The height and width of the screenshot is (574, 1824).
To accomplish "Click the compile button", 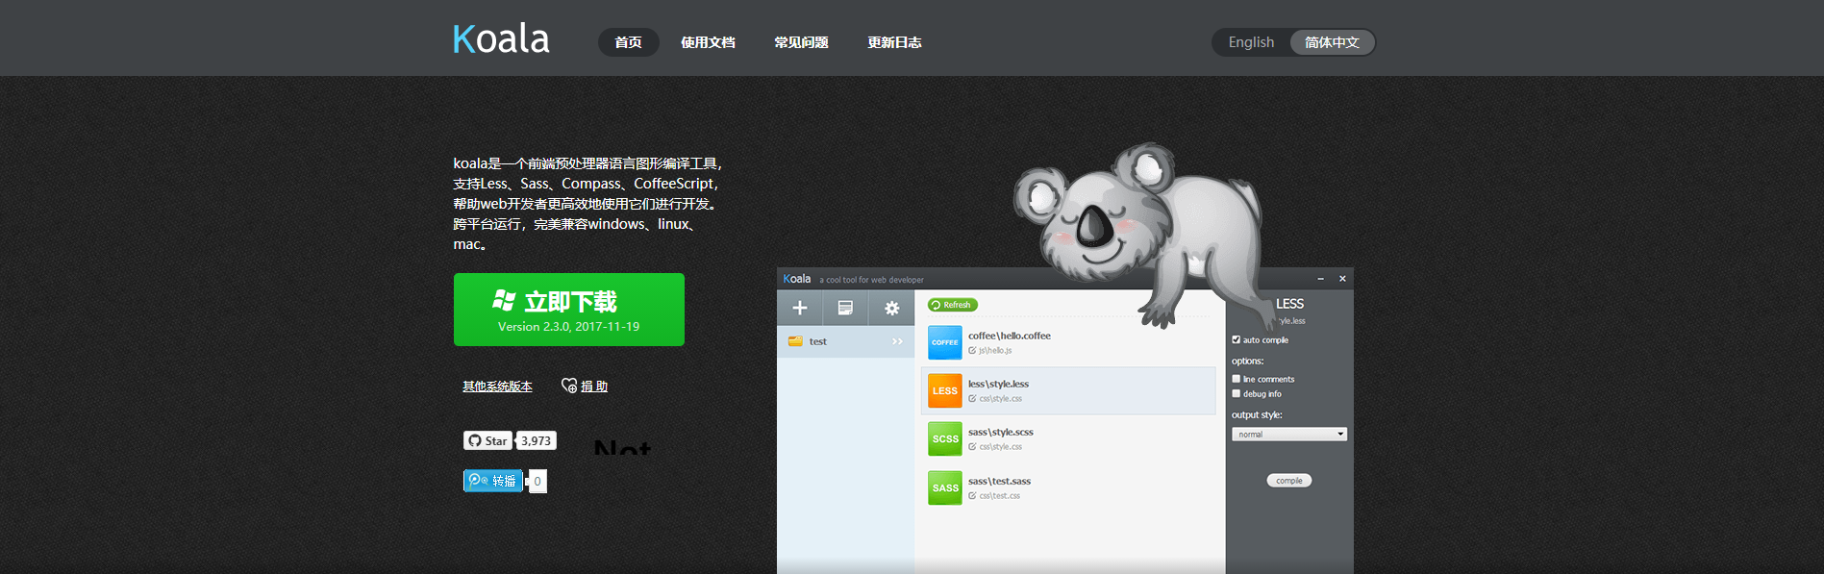I will pos(1289,481).
